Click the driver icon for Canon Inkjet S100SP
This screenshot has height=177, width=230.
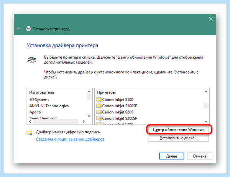(x=99, y=106)
